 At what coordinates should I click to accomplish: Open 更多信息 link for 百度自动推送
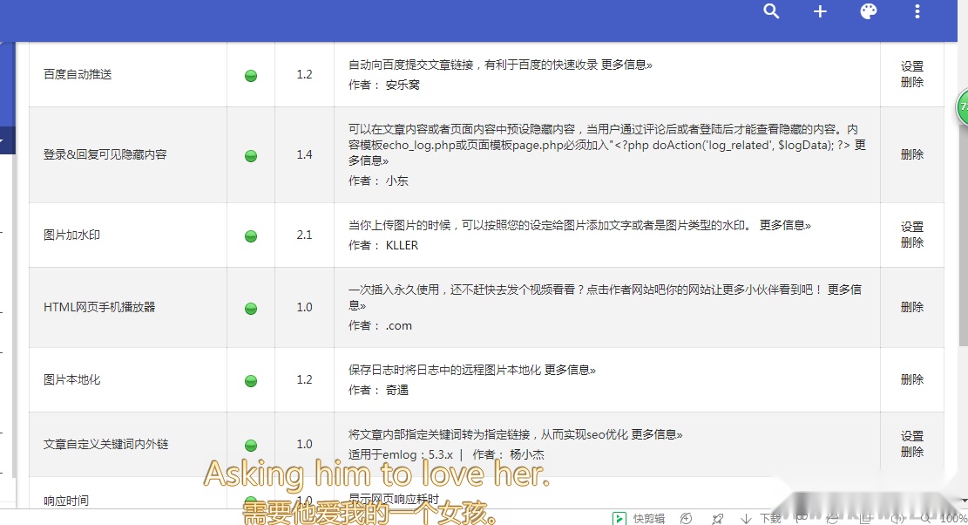click(x=626, y=65)
